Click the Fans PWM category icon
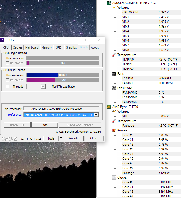This screenshot has width=181, height=198. coord(114,88)
